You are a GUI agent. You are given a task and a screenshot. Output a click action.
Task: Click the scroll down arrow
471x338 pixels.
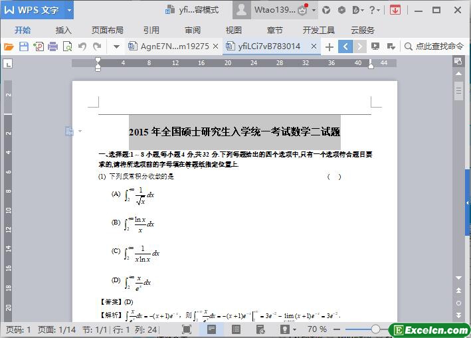pos(458,278)
